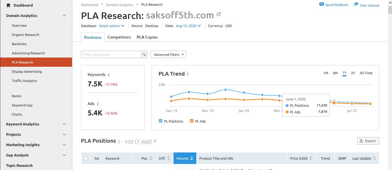The width and height of the screenshot is (392, 170).
Task: Click info icon beside PLA Trend title
Action: (x=188, y=74)
